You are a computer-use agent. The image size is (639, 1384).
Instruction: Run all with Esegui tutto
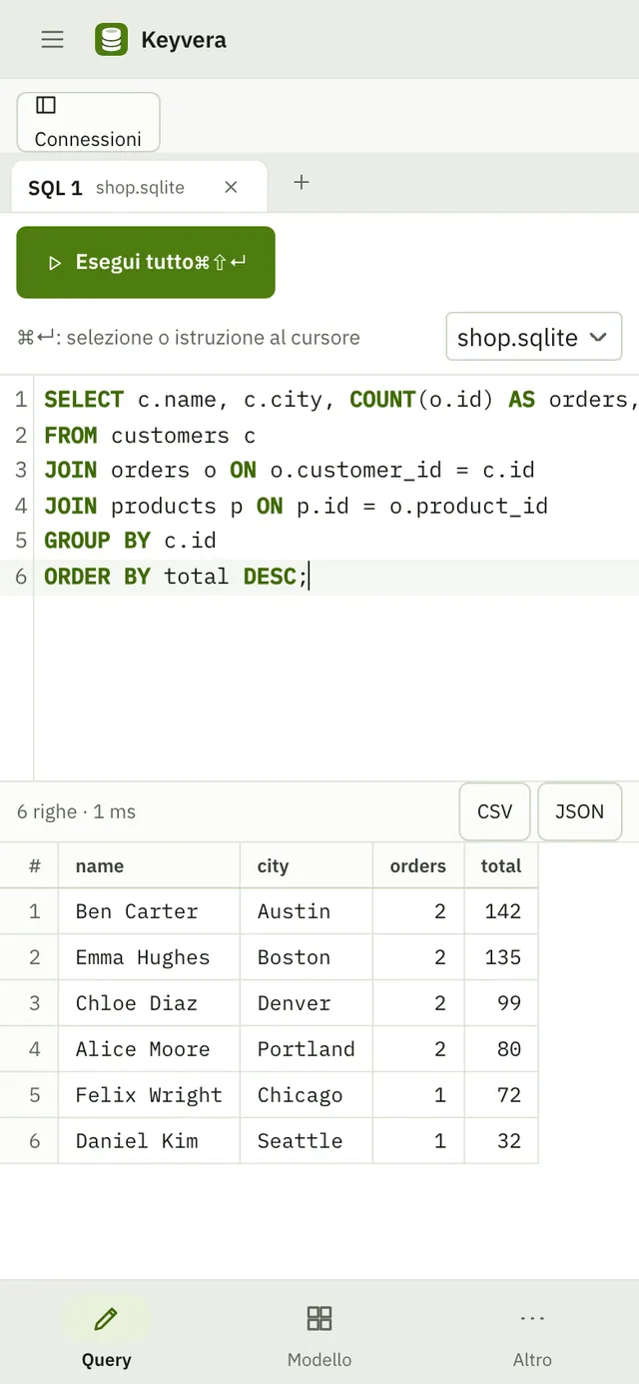[x=146, y=262]
